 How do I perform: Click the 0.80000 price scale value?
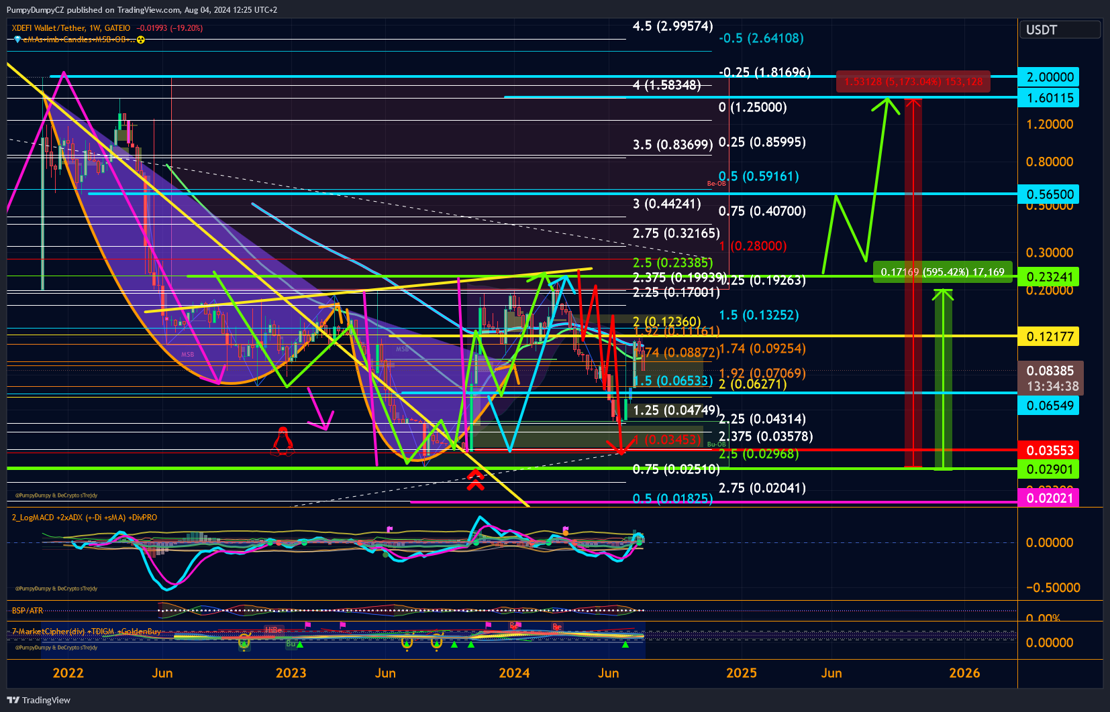coord(1050,162)
